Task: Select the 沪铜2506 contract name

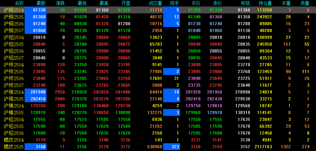Action: click(x=14, y=24)
